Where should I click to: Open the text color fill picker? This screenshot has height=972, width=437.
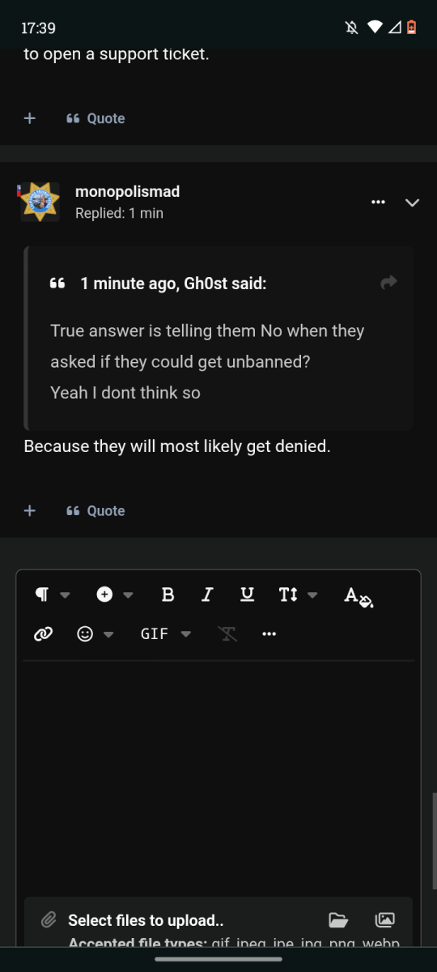click(x=359, y=596)
